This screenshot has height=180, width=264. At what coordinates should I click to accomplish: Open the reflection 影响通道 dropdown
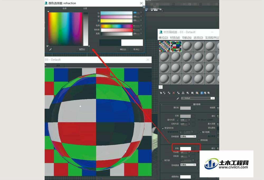click(188, 137)
